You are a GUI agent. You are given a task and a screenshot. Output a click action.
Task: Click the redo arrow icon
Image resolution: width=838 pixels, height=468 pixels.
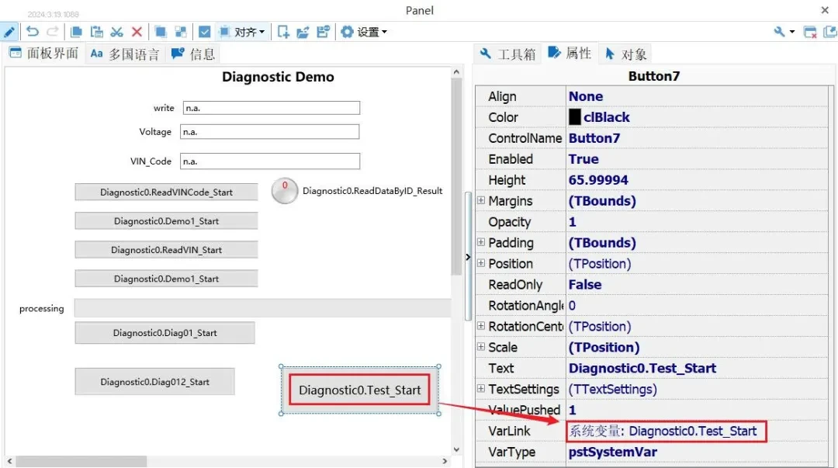[53, 32]
